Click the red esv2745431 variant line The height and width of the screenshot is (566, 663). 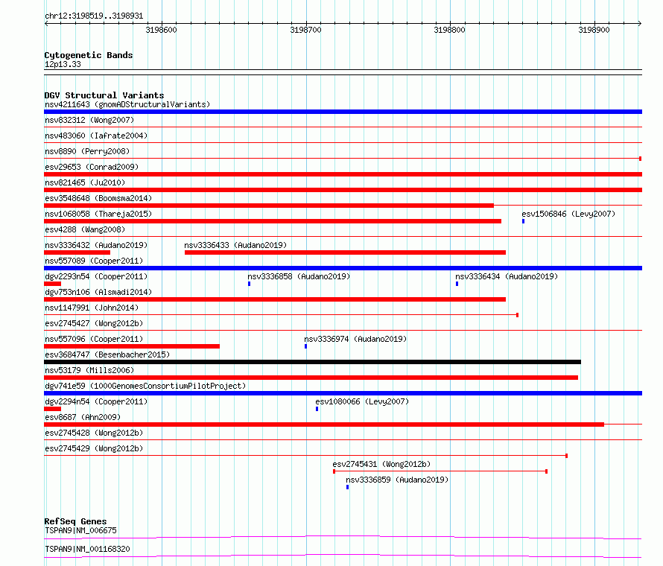click(x=440, y=471)
